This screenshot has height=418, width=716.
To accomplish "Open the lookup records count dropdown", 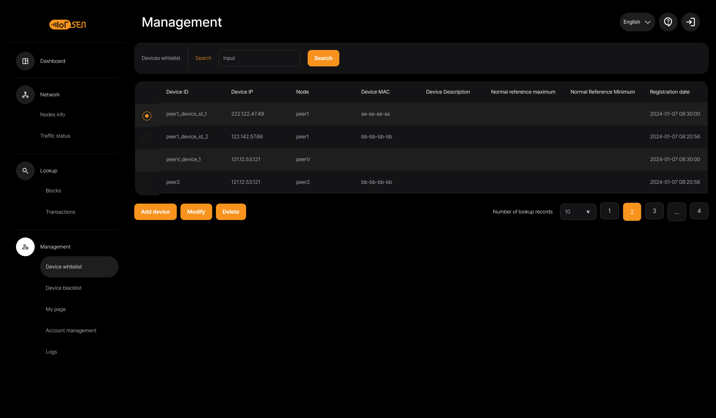I will pyautogui.click(x=578, y=212).
